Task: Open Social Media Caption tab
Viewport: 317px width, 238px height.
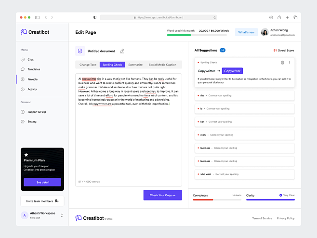Action: pyautogui.click(x=162, y=65)
